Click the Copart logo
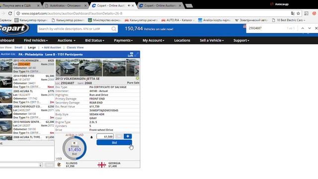This screenshot has width=318, height=179. pos(14,29)
